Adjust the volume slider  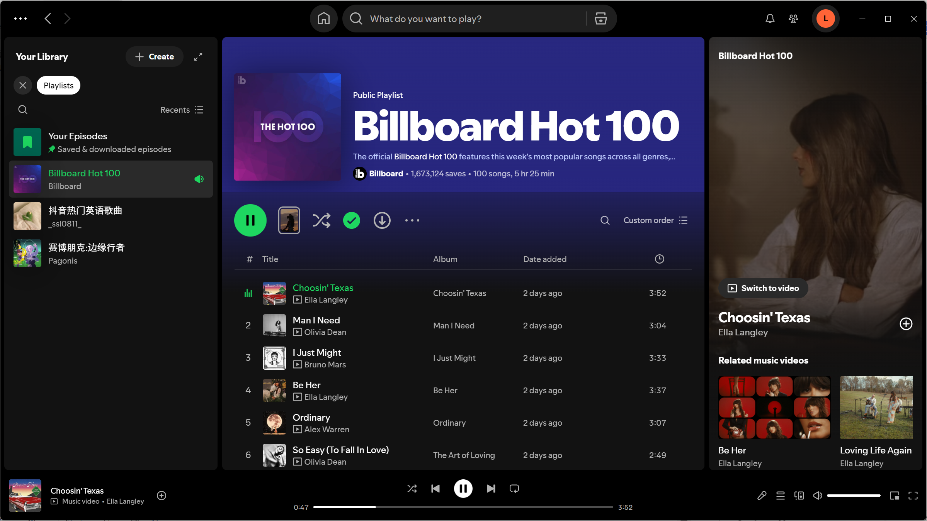[x=854, y=496]
